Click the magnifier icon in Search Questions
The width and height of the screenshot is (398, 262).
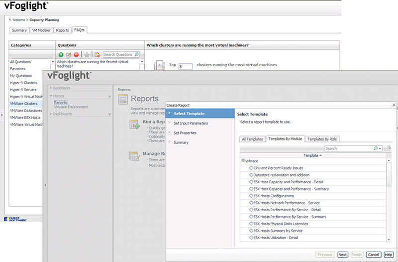pyautogui.click(x=136, y=54)
